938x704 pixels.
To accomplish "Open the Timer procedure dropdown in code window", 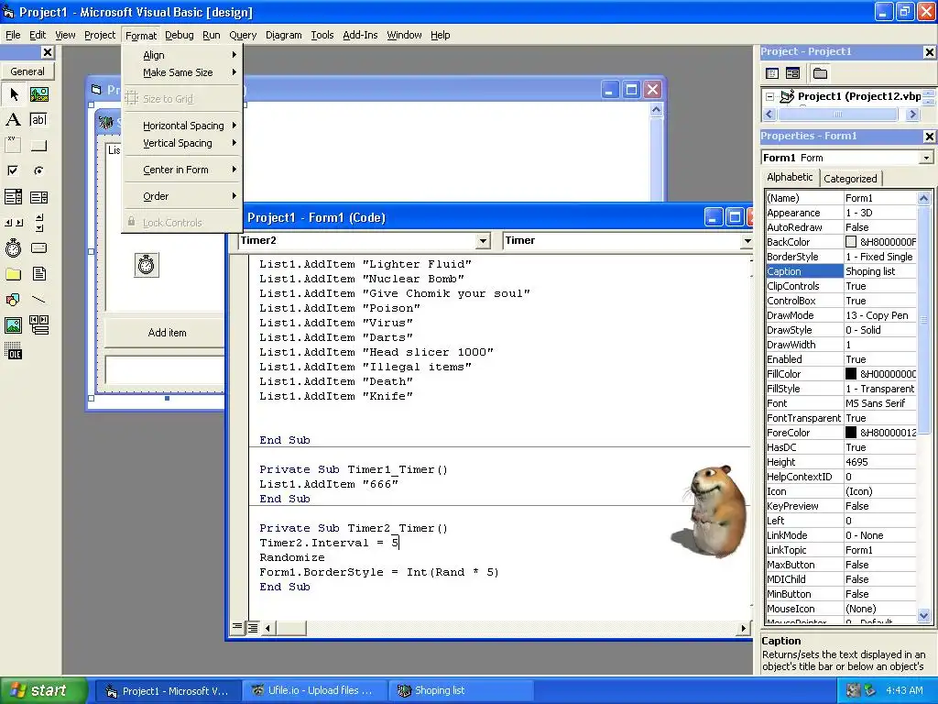I will [747, 241].
